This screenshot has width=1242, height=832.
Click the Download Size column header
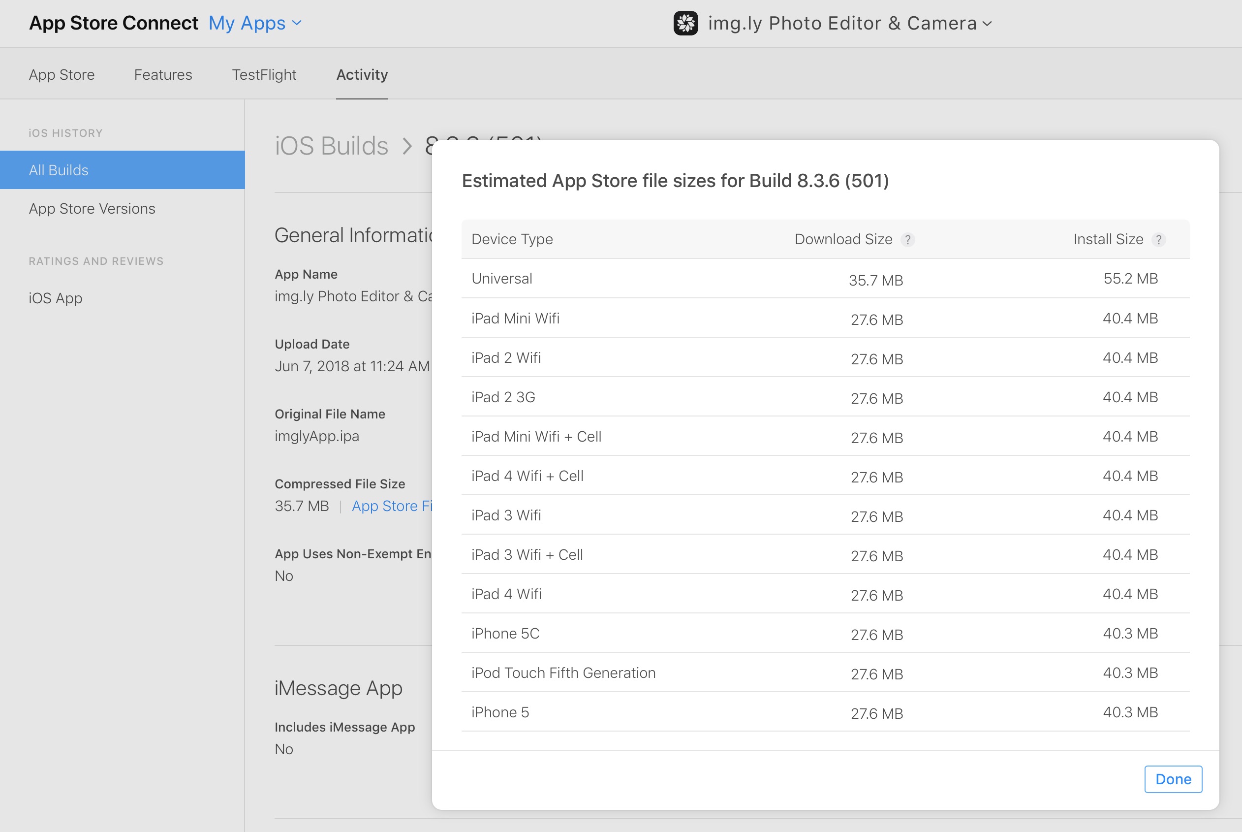[x=843, y=239]
